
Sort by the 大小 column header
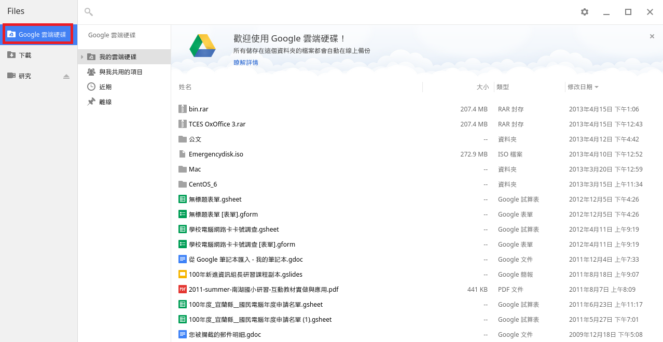click(x=482, y=87)
